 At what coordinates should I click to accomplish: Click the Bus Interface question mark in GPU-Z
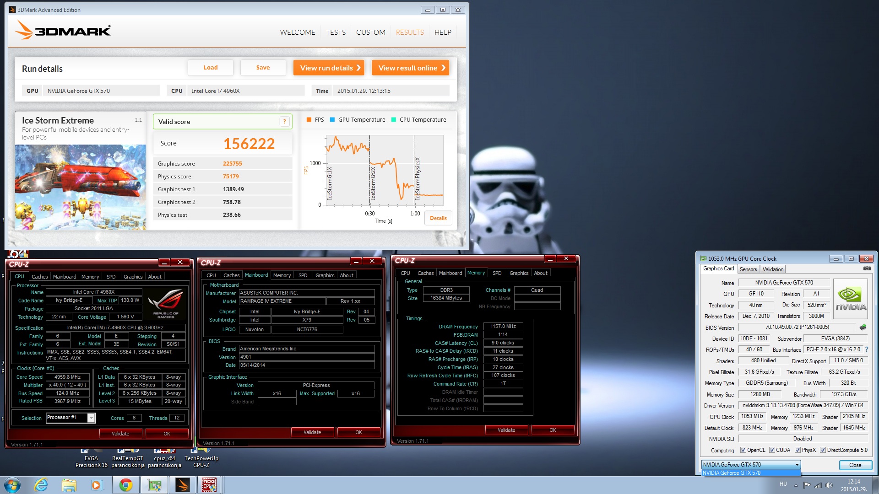tap(866, 349)
